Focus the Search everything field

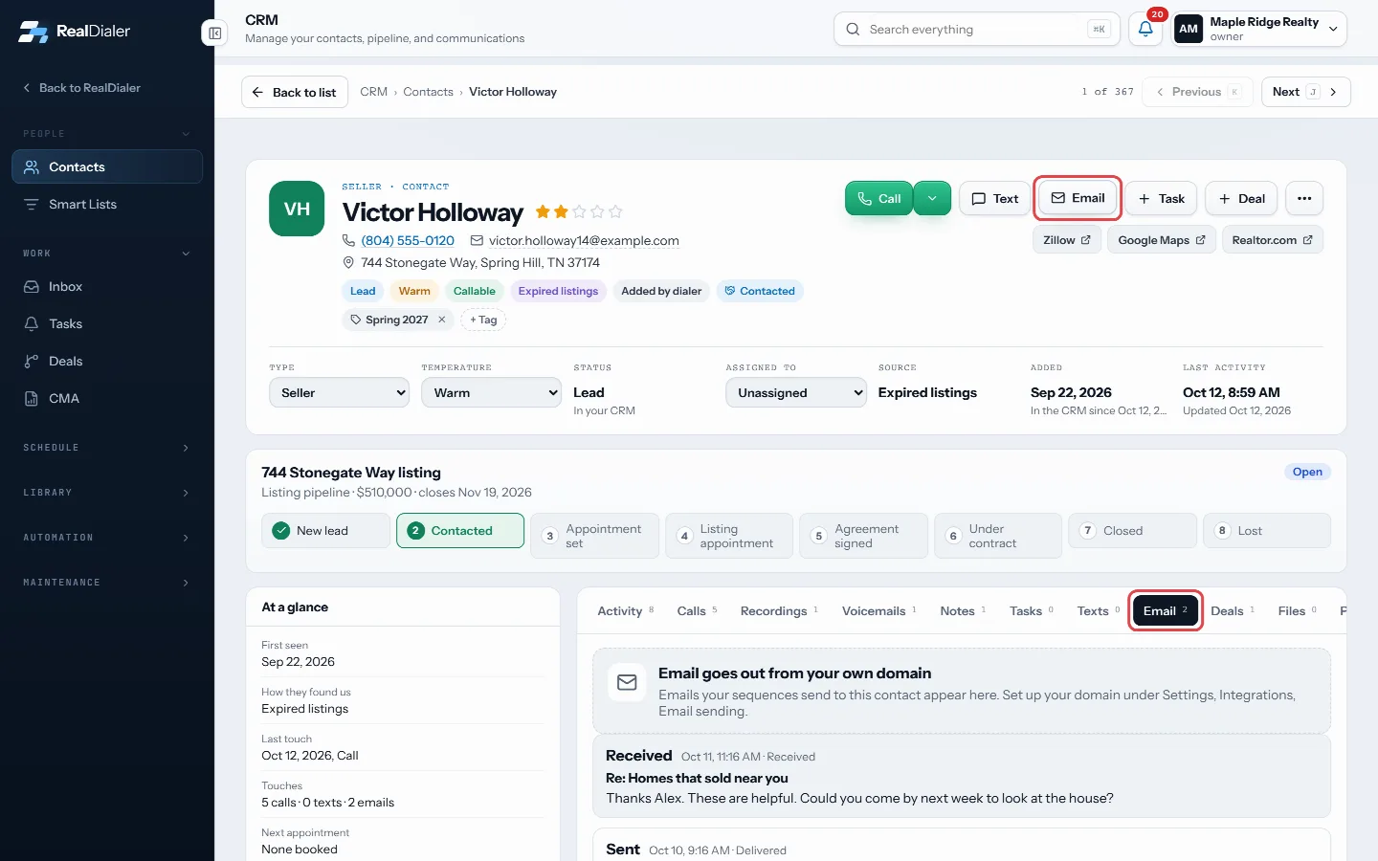[x=977, y=29]
